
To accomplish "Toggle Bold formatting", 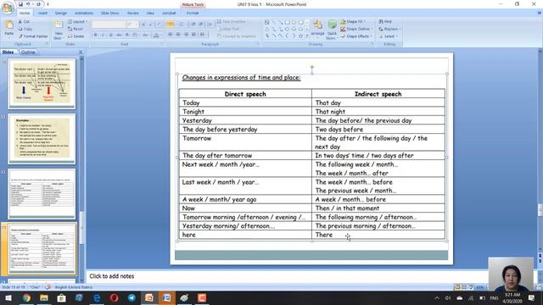I will [x=96, y=35].
